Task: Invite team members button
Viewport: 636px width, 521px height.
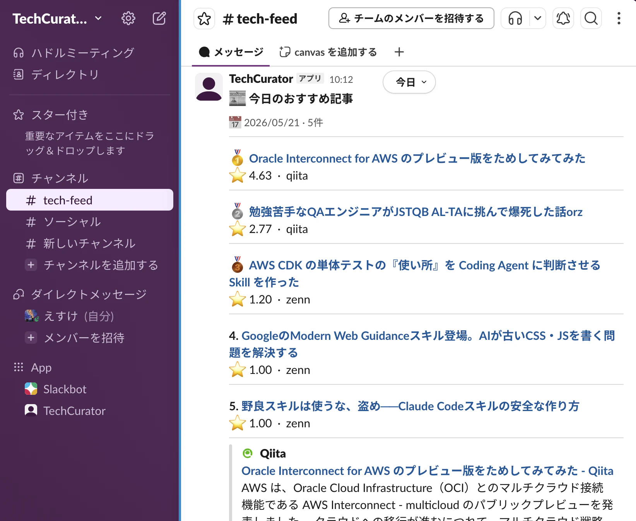Action: tap(411, 18)
